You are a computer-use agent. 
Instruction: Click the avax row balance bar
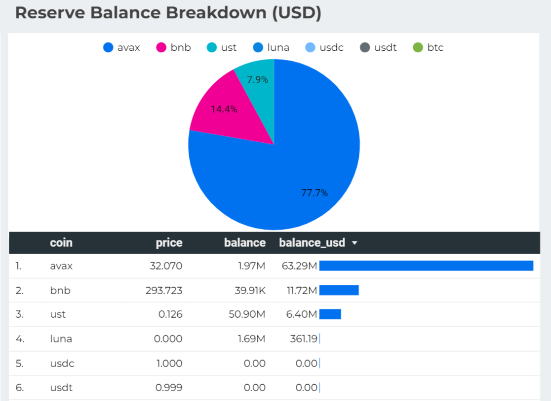click(426, 266)
